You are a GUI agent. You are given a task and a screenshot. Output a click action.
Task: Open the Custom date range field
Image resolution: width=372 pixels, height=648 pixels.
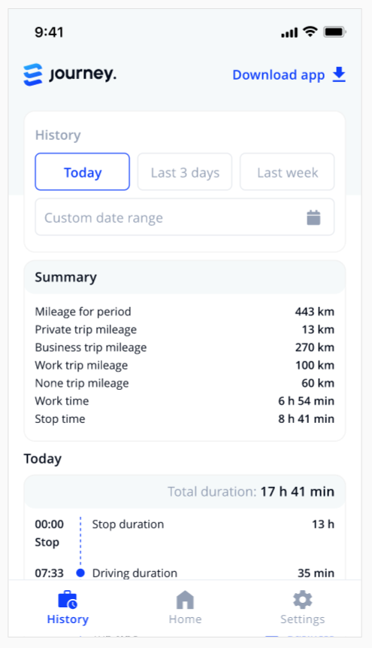[185, 218]
